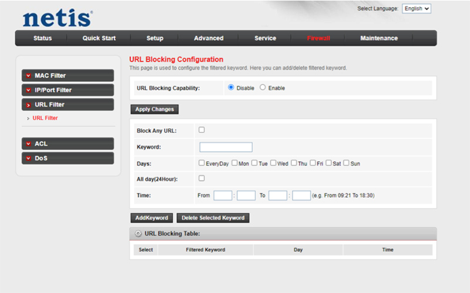Viewport: 470px width, 293px height.
Task: Enable the URL Blocking Capability radio button
Action: tap(263, 88)
